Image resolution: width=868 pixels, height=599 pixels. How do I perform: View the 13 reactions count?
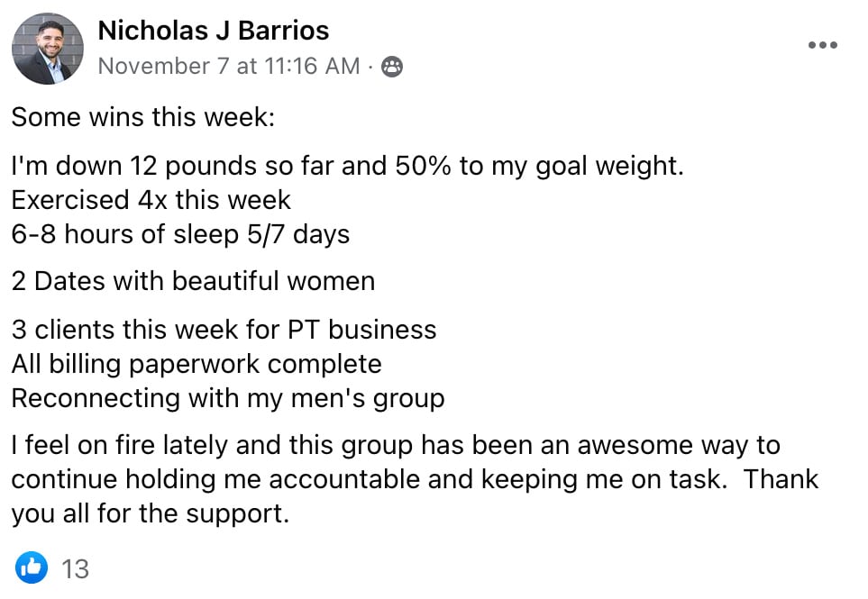point(75,569)
